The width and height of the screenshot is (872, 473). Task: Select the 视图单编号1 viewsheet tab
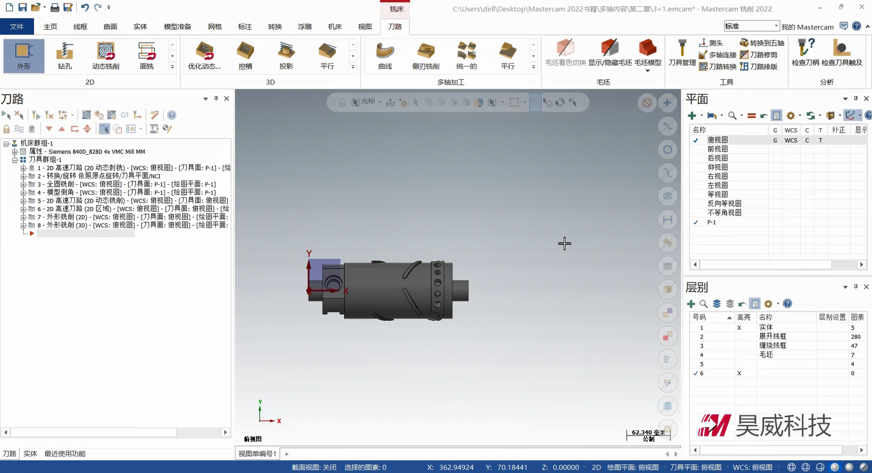[257, 453]
